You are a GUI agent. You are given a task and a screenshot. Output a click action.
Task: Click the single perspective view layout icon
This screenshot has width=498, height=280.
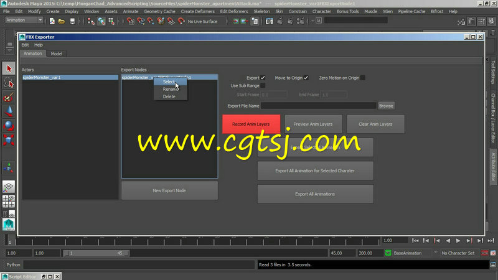point(9,186)
